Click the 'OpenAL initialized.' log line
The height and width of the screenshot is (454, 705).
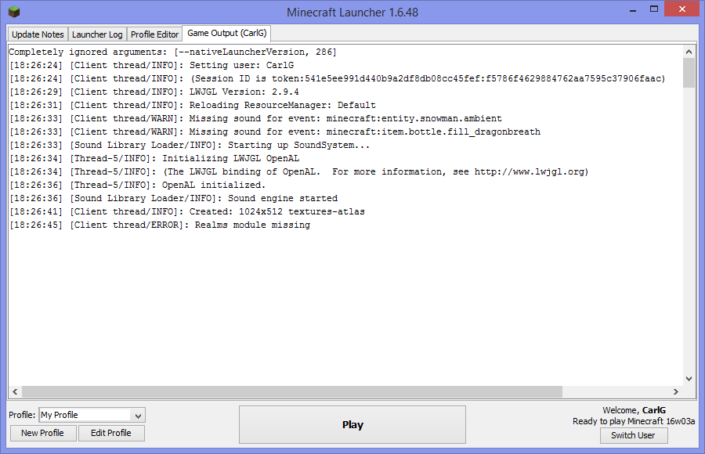[138, 185]
